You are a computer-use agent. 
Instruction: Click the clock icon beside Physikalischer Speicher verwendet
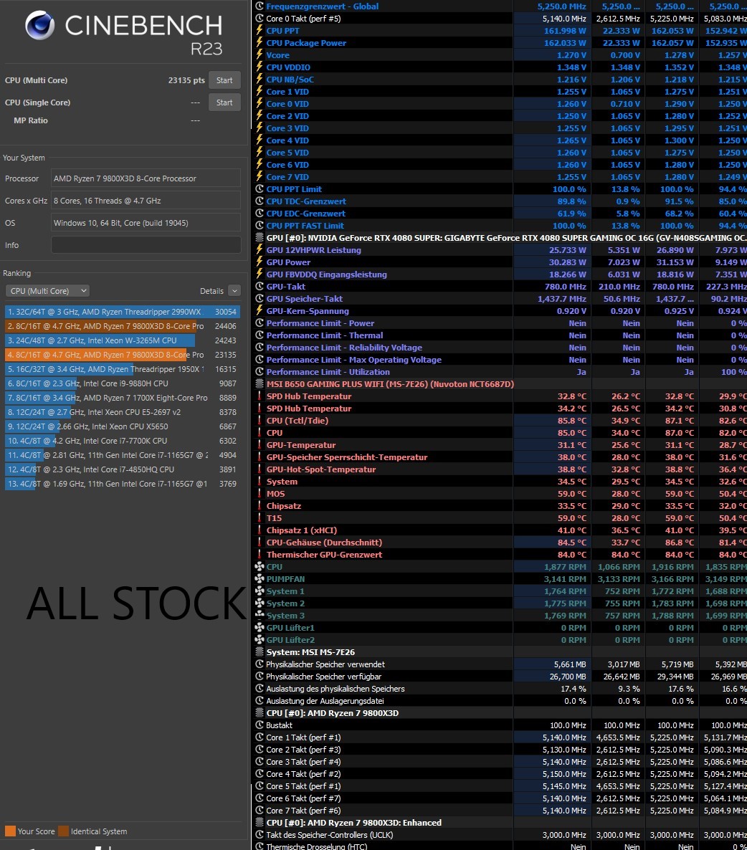260,664
